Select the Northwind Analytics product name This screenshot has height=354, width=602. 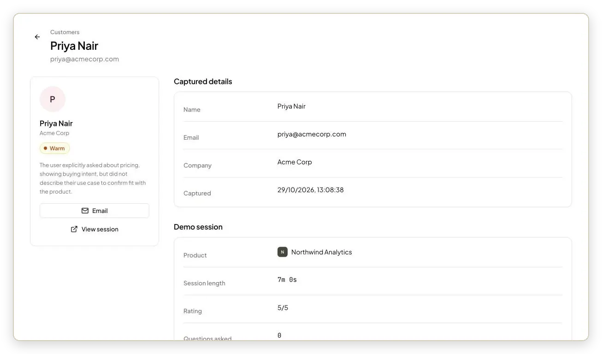[321, 252]
